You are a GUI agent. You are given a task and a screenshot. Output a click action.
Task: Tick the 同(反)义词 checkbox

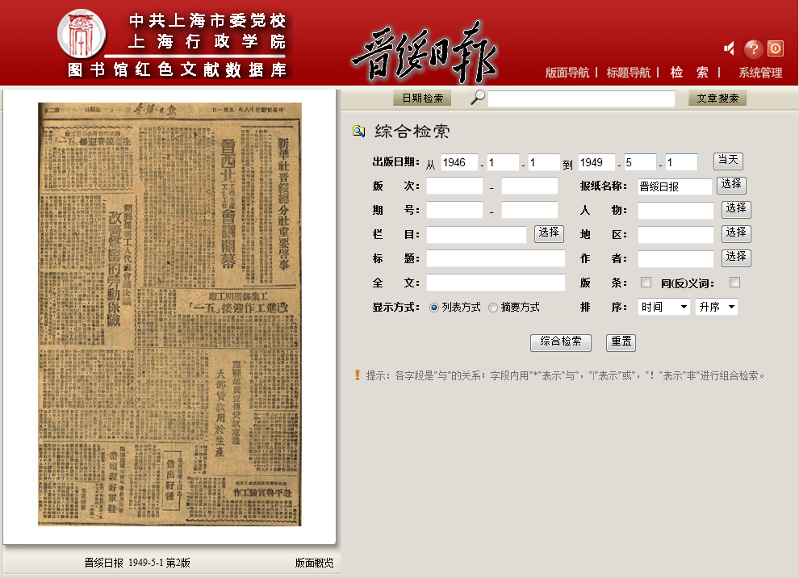click(x=734, y=283)
